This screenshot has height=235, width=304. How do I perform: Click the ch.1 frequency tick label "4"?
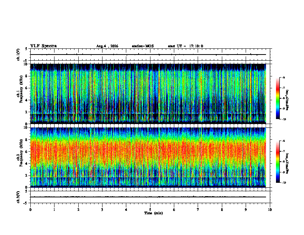pos(27,100)
